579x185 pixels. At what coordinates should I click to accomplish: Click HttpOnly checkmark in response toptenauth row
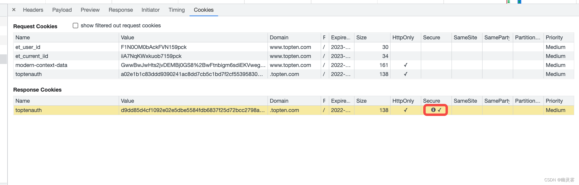point(406,110)
